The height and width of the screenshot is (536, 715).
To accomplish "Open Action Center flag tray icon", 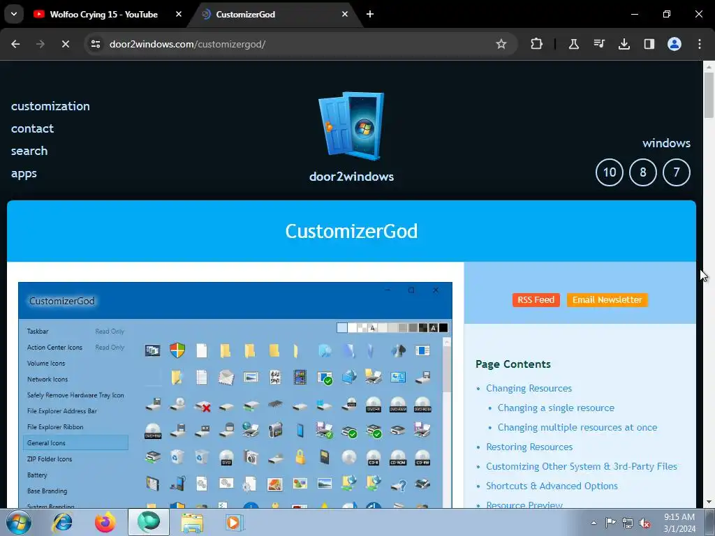I will (x=610, y=523).
